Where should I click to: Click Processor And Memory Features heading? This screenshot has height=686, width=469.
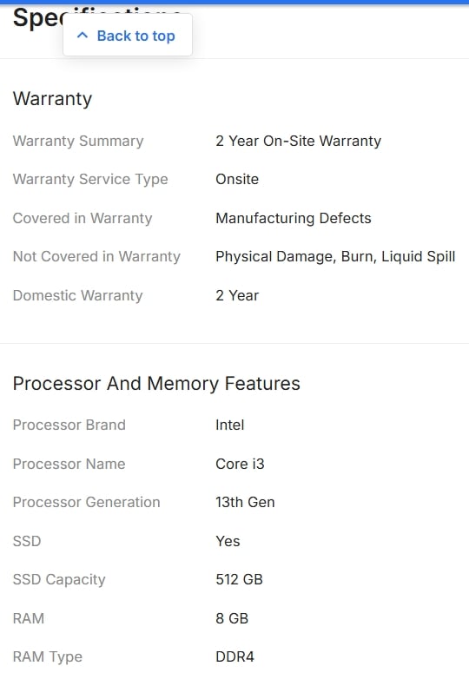click(x=156, y=384)
